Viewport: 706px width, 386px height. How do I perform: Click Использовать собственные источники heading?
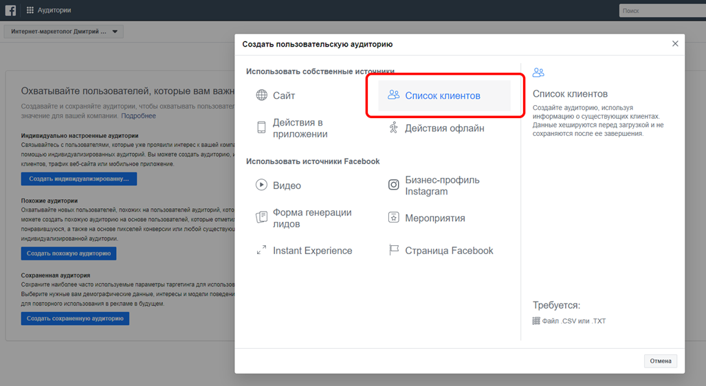click(x=320, y=71)
